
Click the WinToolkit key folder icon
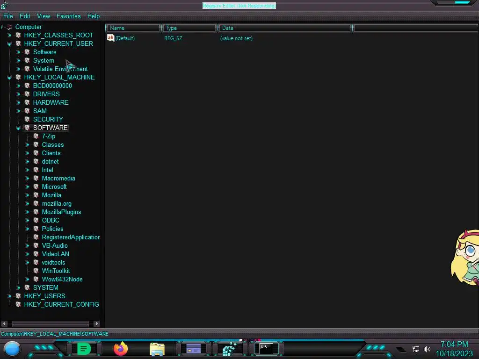pos(36,271)
